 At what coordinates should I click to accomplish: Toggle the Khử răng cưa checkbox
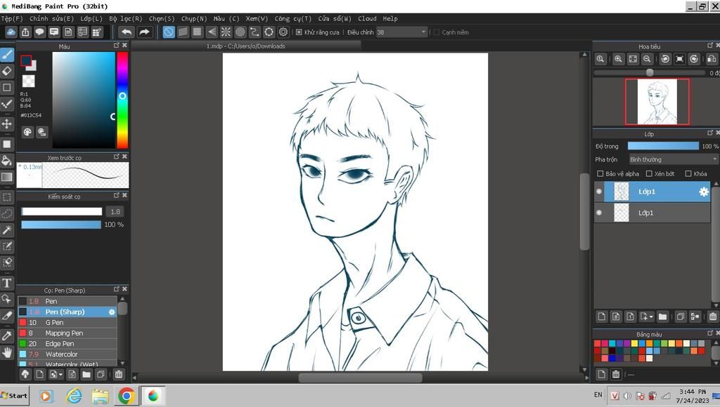click(299, 32)
